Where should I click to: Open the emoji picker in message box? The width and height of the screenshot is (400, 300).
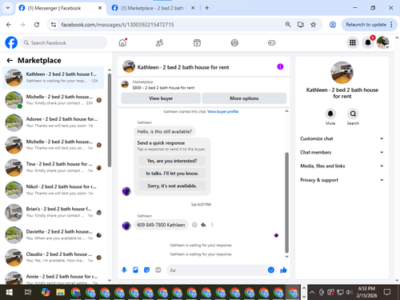pos(271,270)
